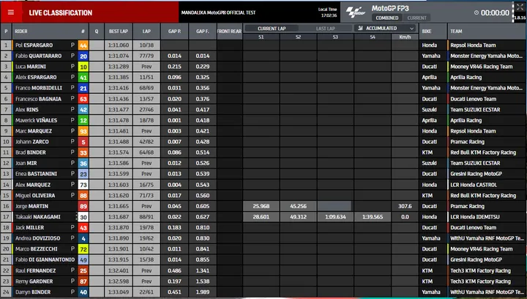Toggle fullscreen with the expand icon
Viewport: 527px width, 299px height.
pos(520,7)
